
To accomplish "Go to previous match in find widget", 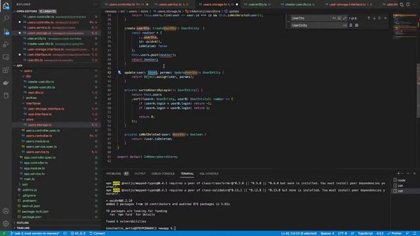I will [369, 18].
